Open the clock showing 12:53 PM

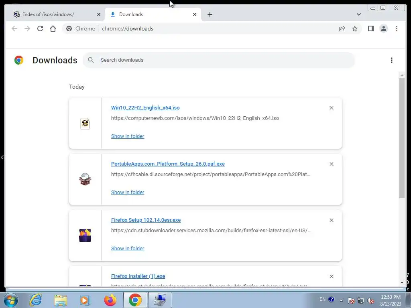391,300
